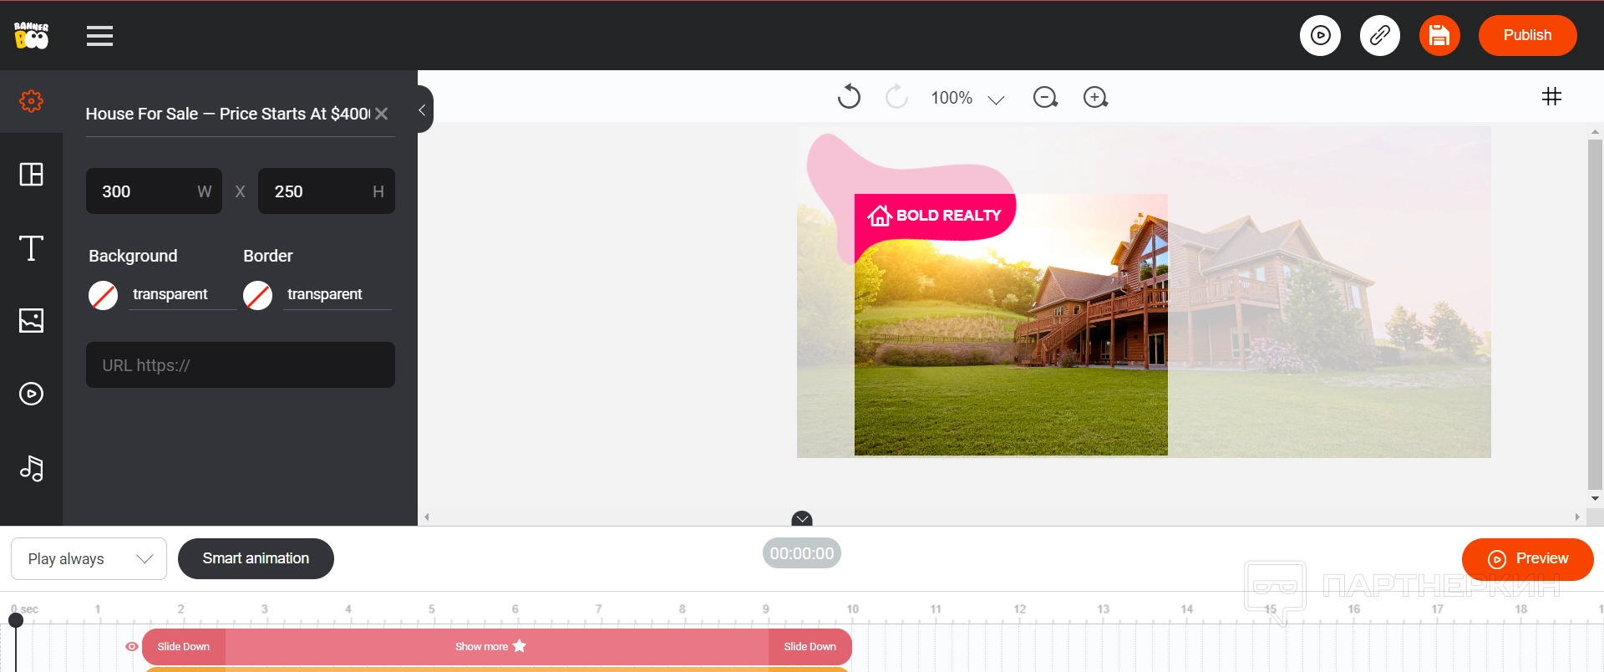Click the height field showing 250
1604x672 pixels.
pos(327,191)
